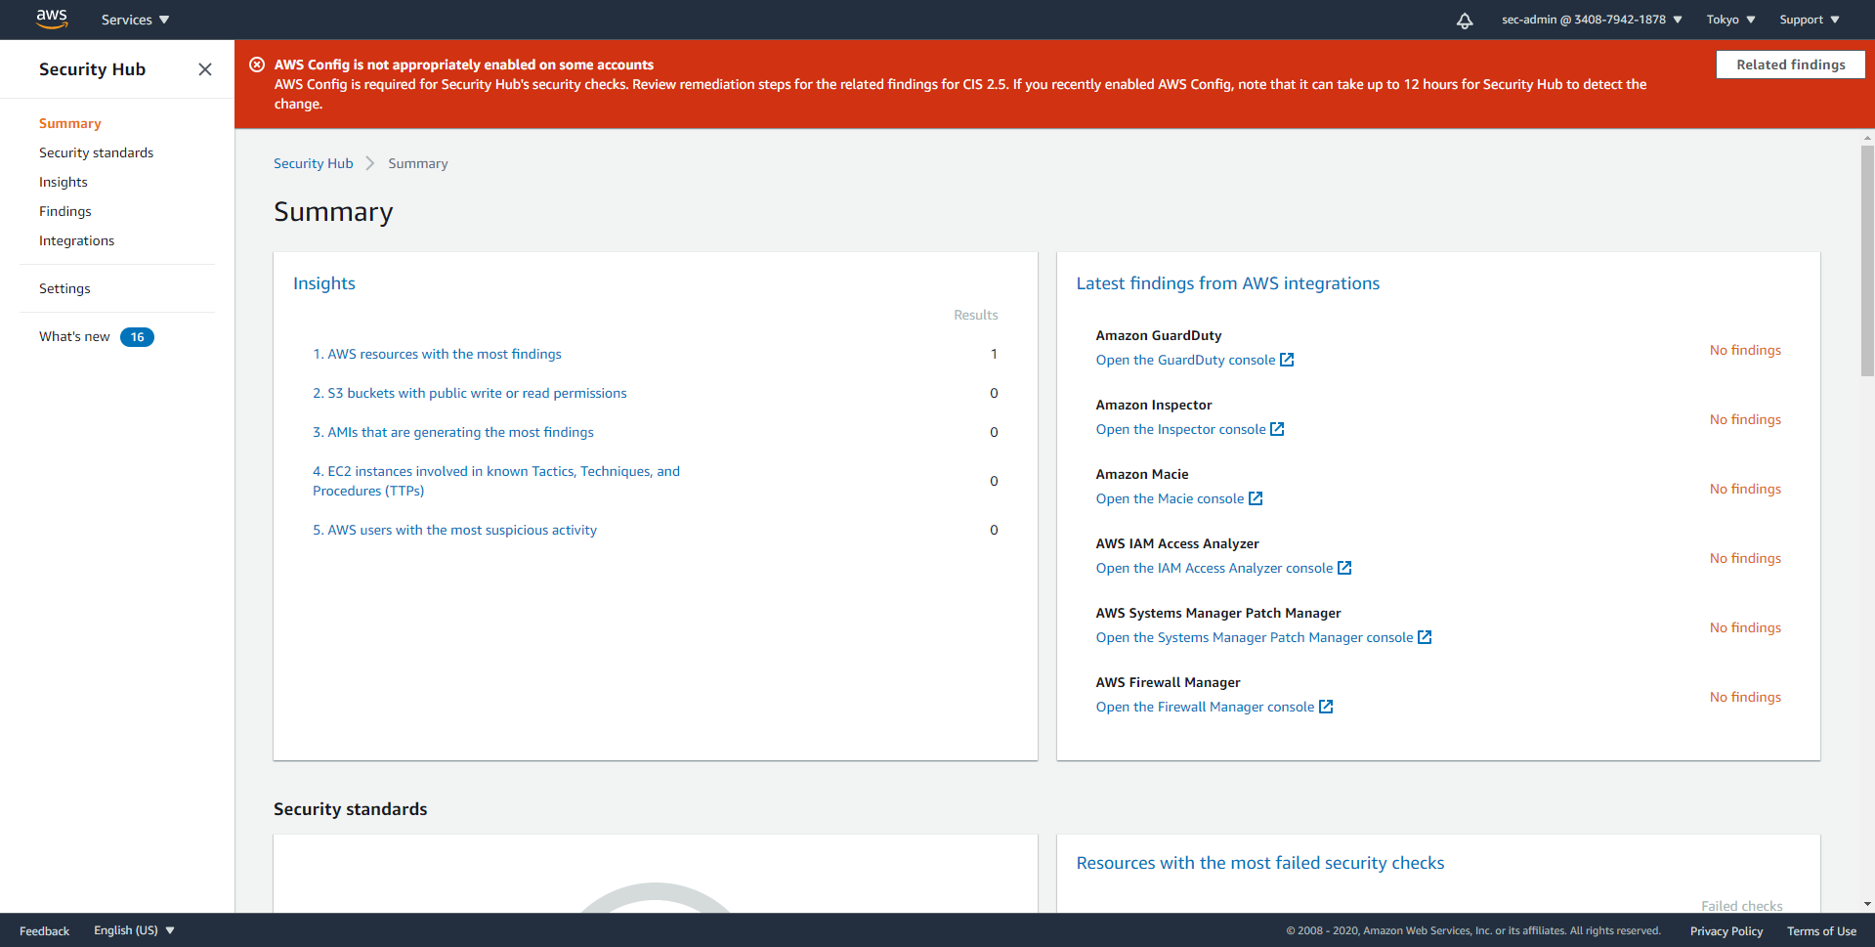Click the result count 1 for first insight

point(994,354)
